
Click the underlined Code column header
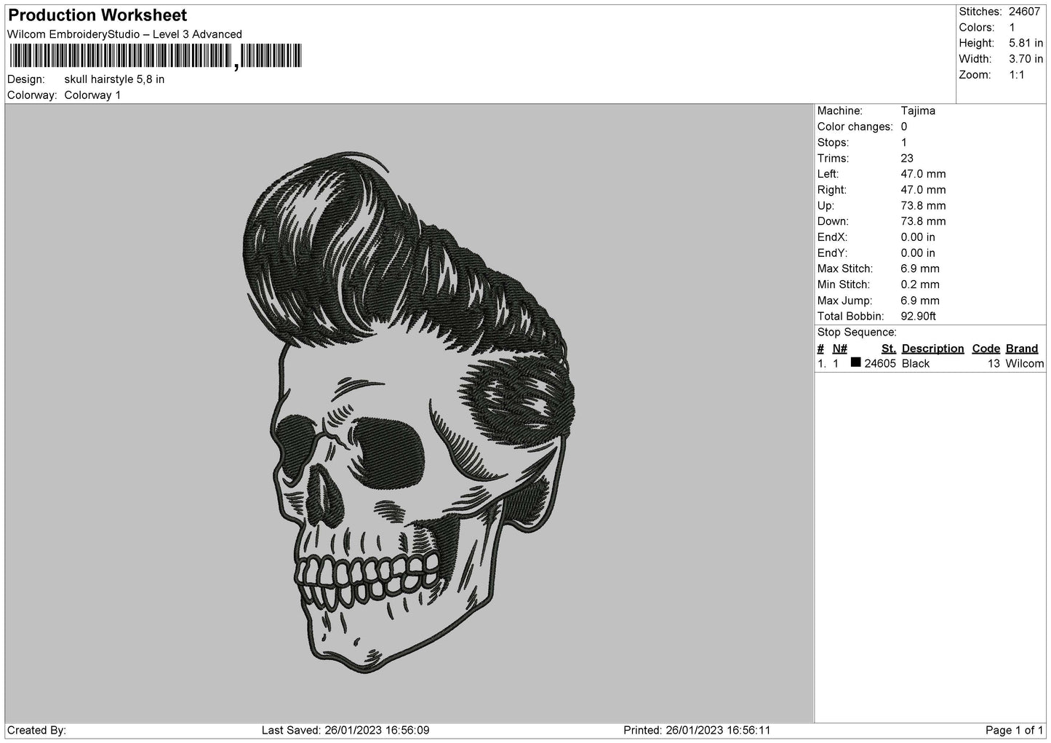pos(986,349)
